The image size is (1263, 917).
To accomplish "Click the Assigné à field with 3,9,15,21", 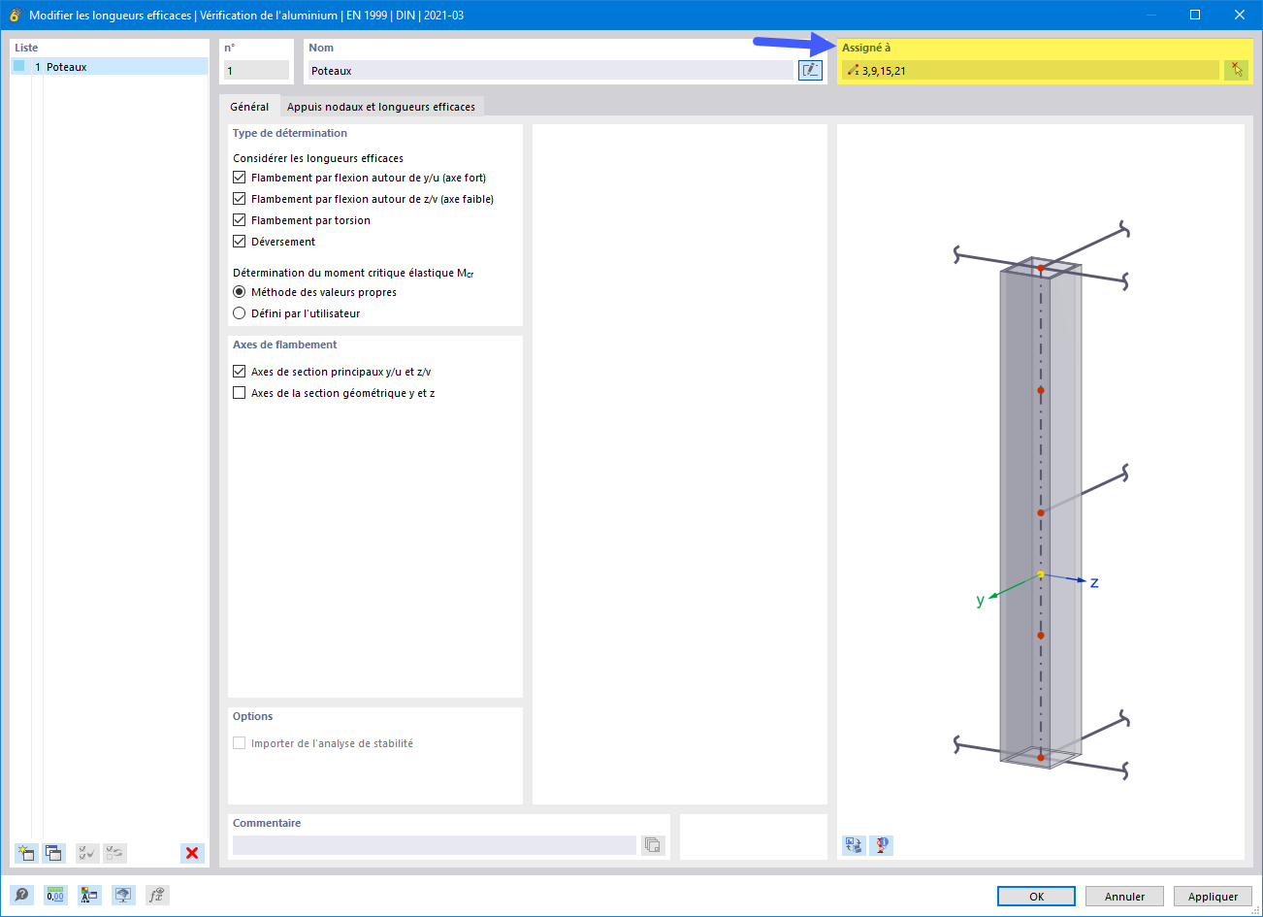I will (x=1030, y=70).
